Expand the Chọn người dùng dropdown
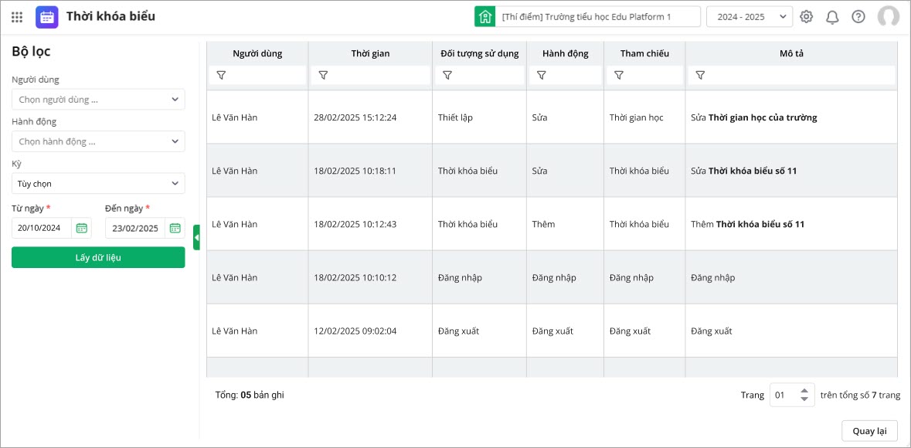 coord(98,100)
